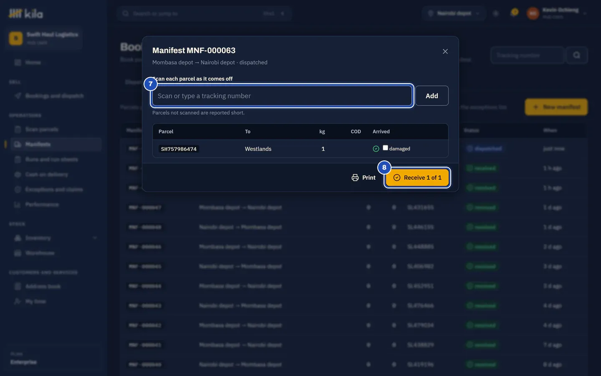Focus the global search bar at top
This screenshot has width=601, height=376.
[204, 13]
